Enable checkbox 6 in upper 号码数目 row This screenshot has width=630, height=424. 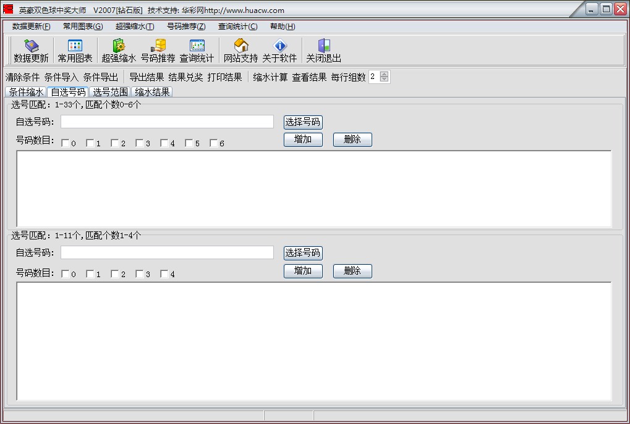214,143
